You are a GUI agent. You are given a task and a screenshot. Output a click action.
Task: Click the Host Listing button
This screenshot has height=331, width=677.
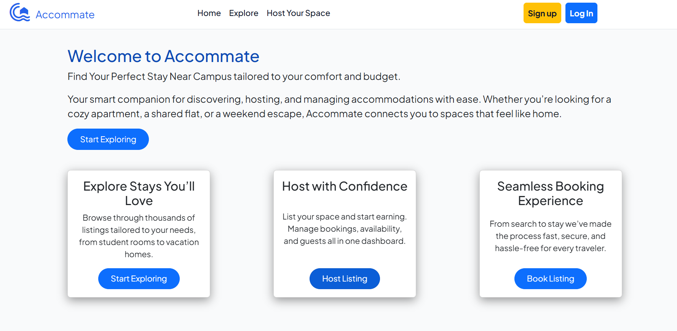click(x=345, y=279)
